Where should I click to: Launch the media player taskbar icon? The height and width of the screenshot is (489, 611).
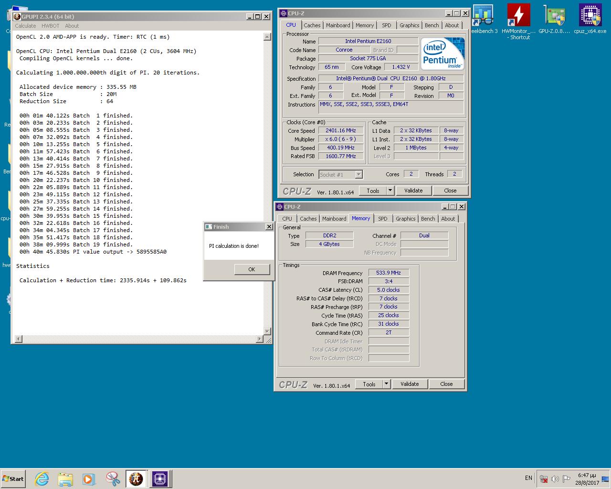89,478
